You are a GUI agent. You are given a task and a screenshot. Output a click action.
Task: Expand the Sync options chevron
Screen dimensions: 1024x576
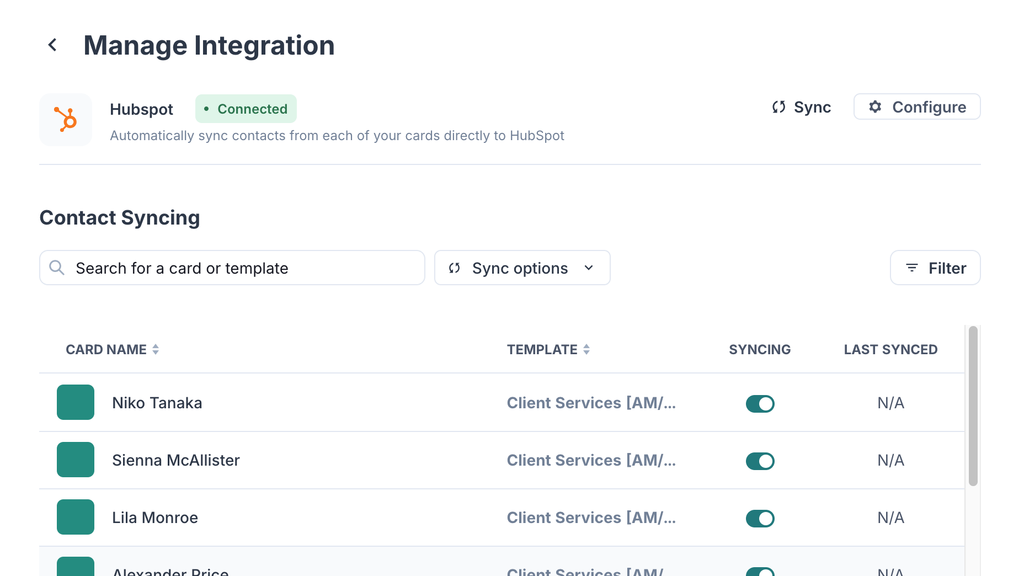tap(589, 268)
